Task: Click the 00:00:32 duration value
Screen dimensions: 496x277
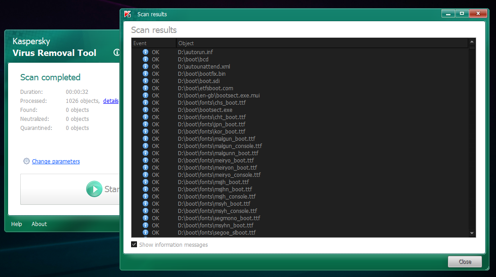Action: pos(77,92)
